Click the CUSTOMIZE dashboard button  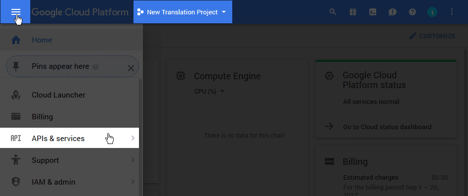[x=432, y=36]
